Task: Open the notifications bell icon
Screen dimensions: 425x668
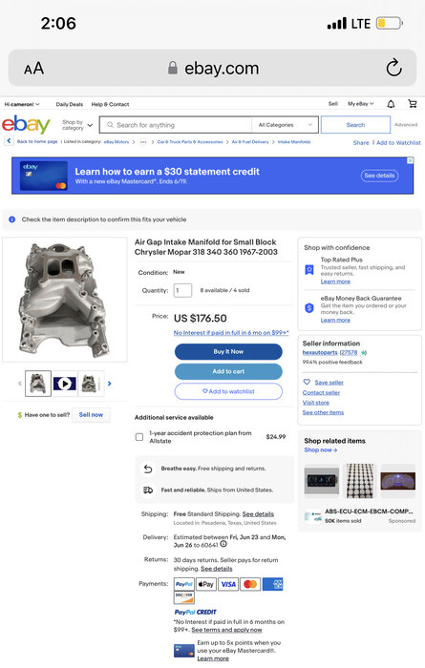Action: [x=391, y=103]
